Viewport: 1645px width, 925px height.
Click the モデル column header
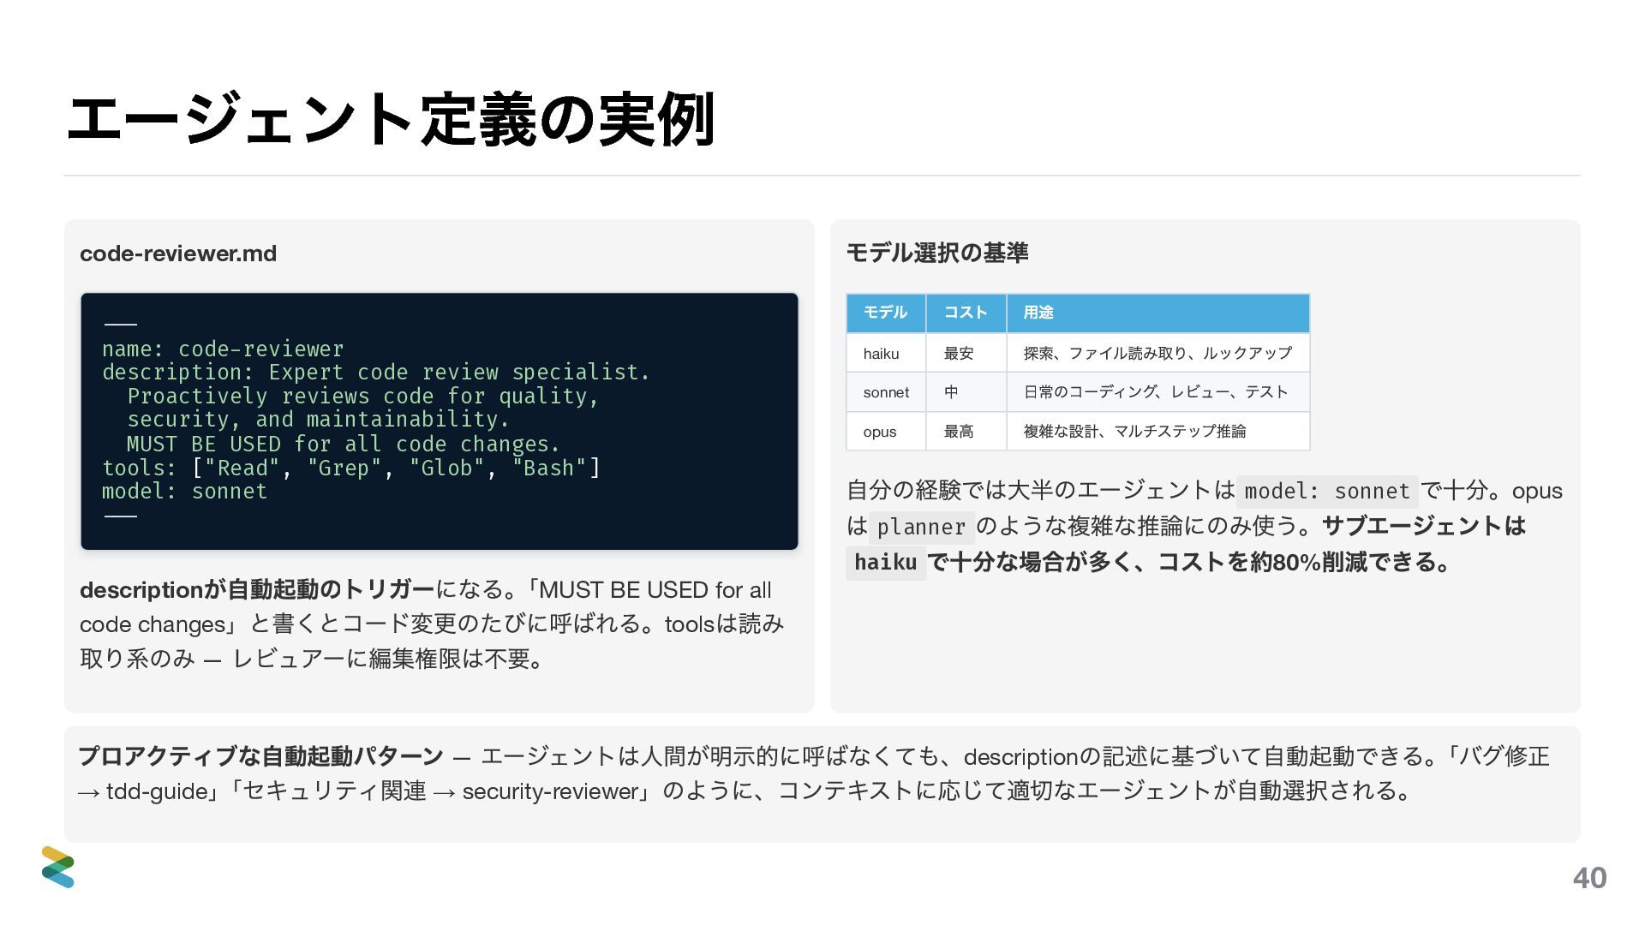885,313
